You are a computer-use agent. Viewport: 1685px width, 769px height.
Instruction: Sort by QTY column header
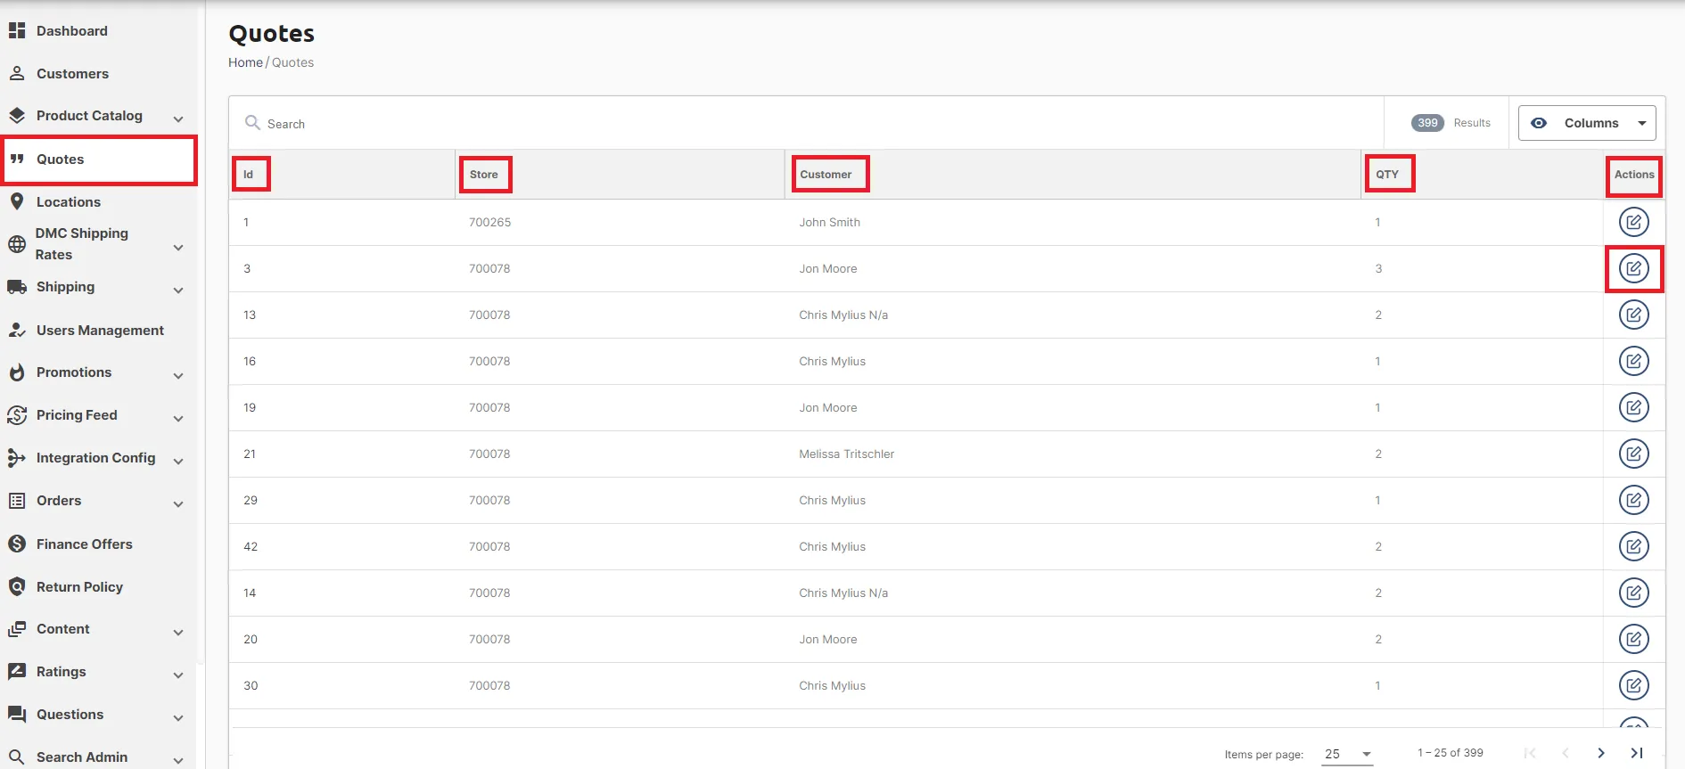1387,175
